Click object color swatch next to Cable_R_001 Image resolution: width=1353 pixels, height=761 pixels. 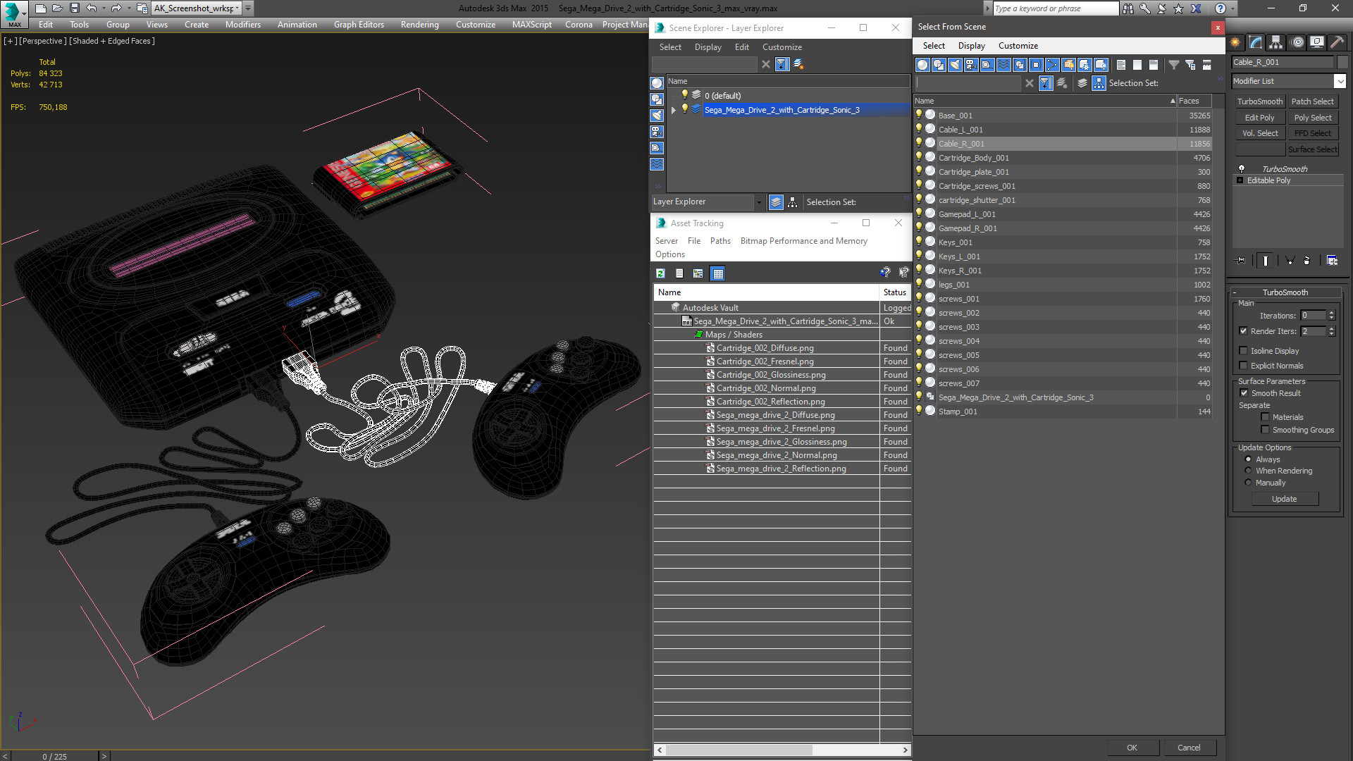tap(1342, 62)
